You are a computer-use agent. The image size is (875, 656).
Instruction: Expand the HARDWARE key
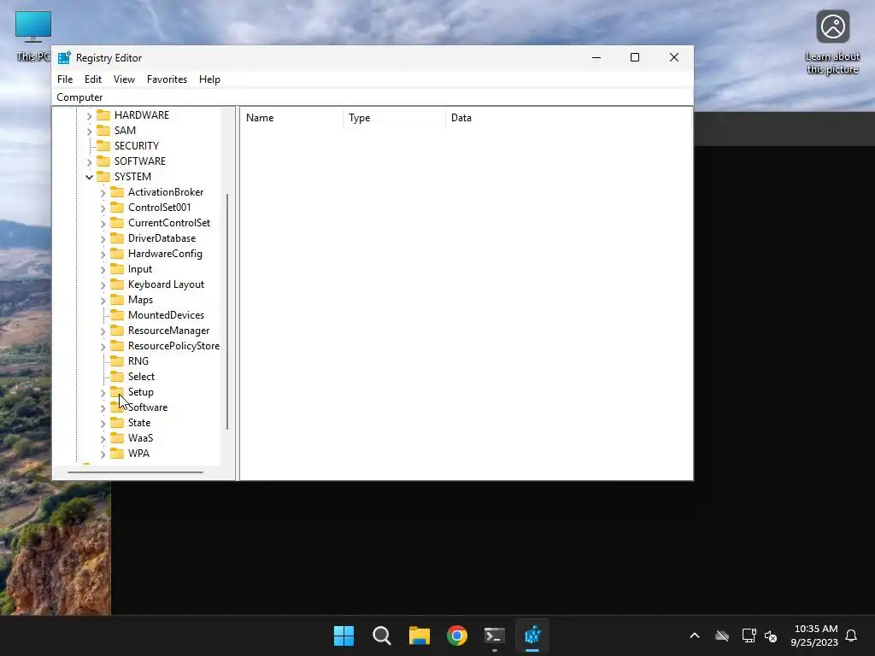(89, 116)
